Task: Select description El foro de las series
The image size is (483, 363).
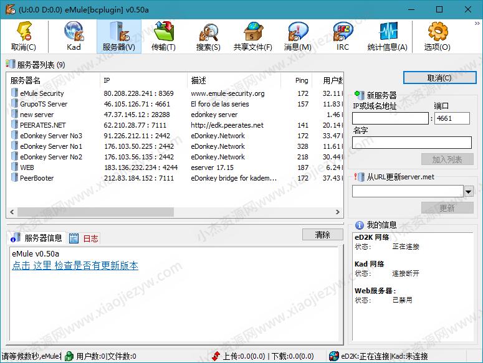Action: click(x=220, y=104)
